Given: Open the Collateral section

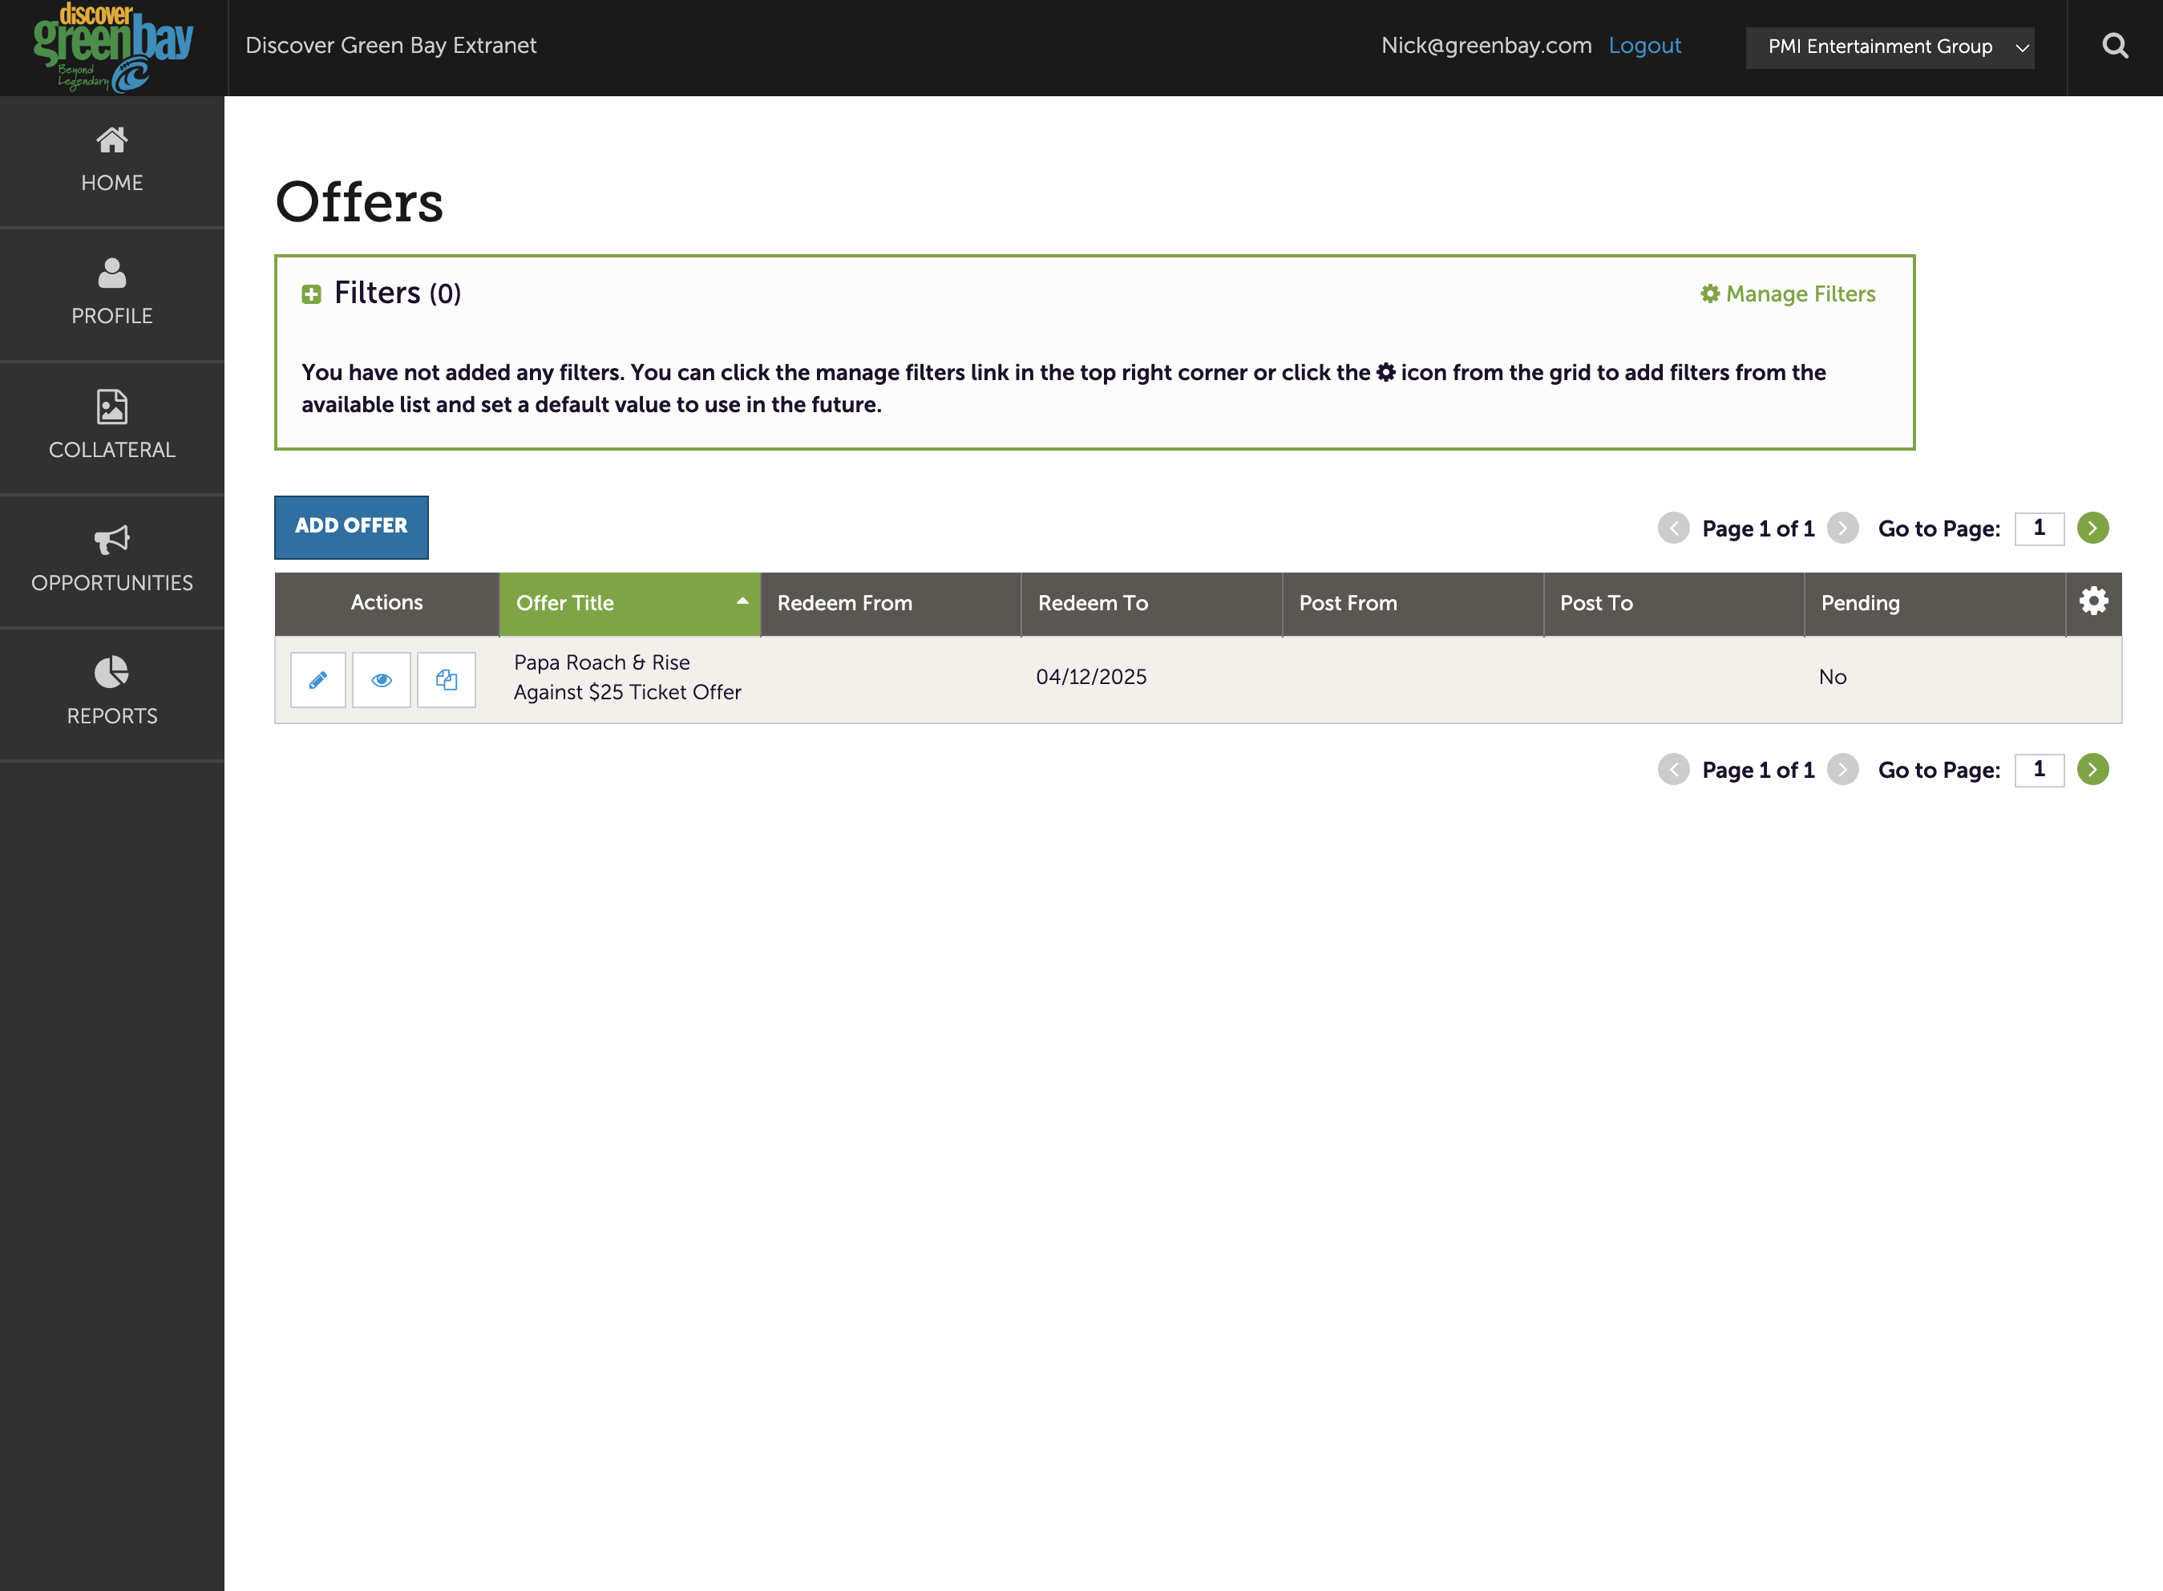Looking at the screenshot, I should point(111,427).
